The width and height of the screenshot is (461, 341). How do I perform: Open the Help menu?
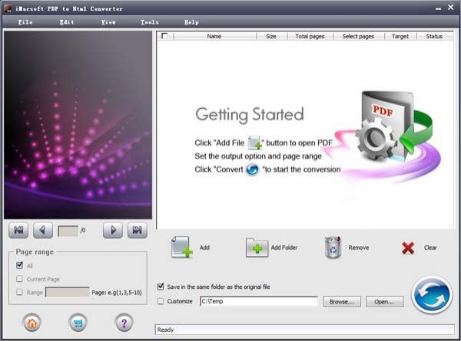click(x=191, y=22)
